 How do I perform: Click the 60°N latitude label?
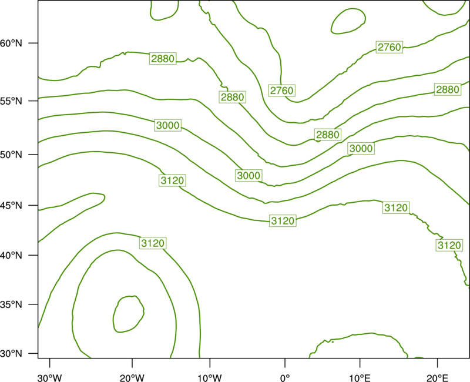(11, 43)
